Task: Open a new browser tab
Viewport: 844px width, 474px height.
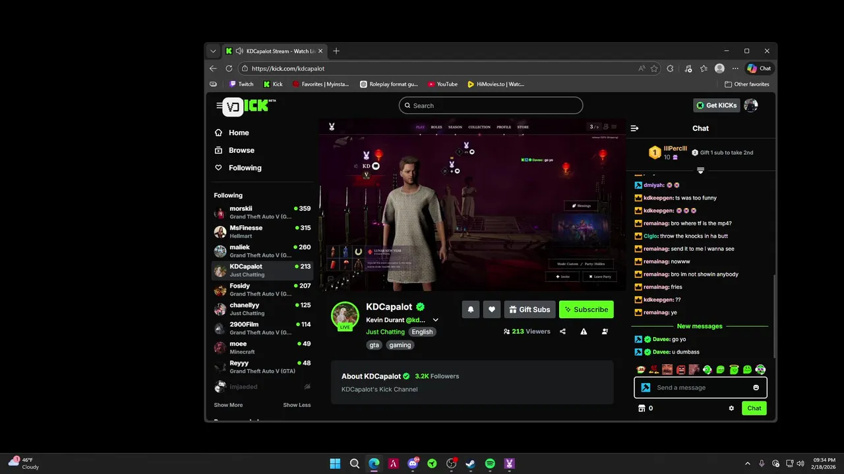Action: (x=336, y=51)
